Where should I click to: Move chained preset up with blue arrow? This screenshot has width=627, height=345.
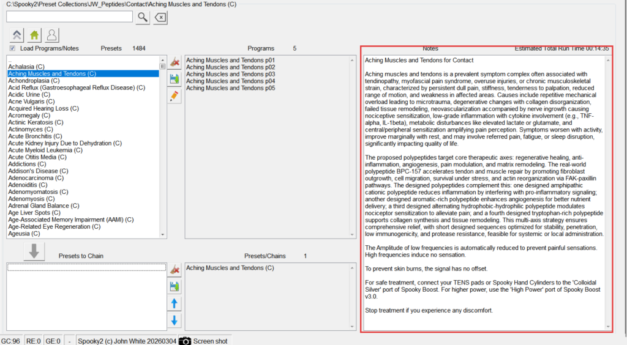click(175, 303)
